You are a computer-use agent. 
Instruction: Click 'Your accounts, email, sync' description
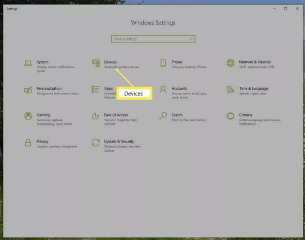pyautogui.click(x=189, y=95)
